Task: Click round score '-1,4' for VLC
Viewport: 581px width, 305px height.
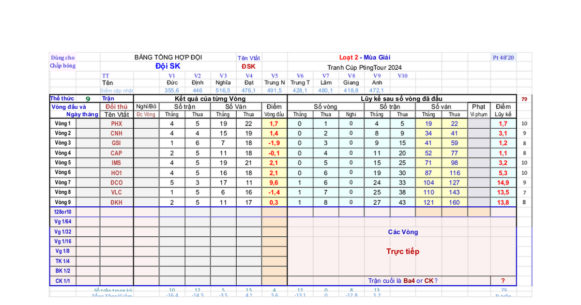Action: (274, 192)
